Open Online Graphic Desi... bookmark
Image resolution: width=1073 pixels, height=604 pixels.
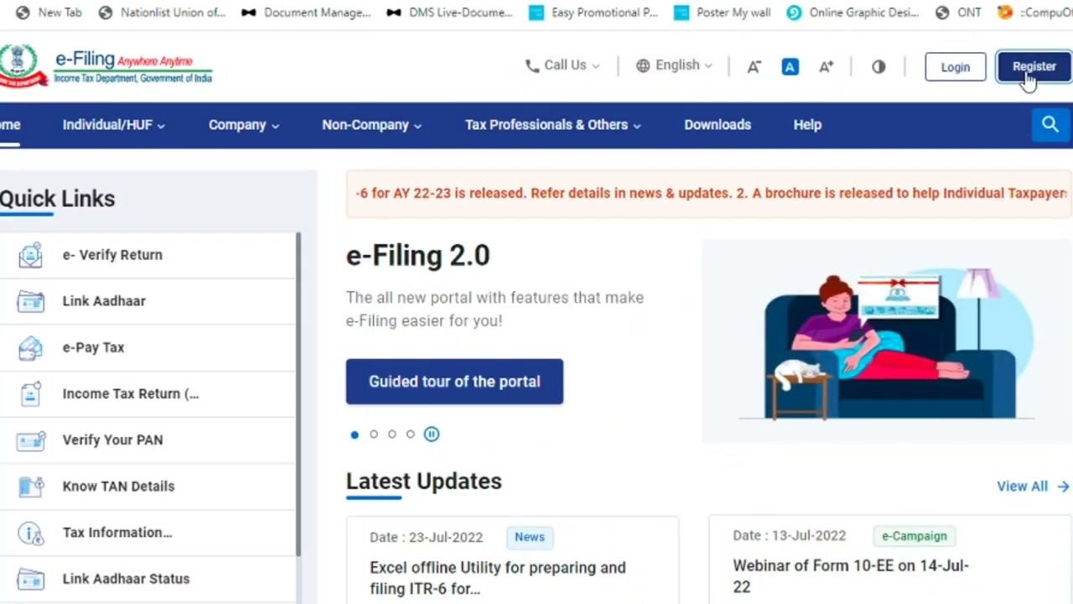[853, 13]
